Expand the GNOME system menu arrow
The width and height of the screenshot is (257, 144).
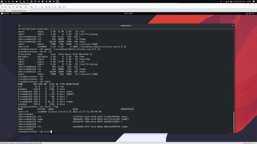point(255,13)
